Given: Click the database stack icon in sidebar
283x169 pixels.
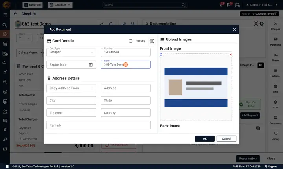Looking at the screenshot, I should [5, 44].
